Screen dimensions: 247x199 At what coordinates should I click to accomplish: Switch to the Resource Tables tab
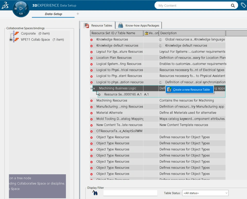98,25
